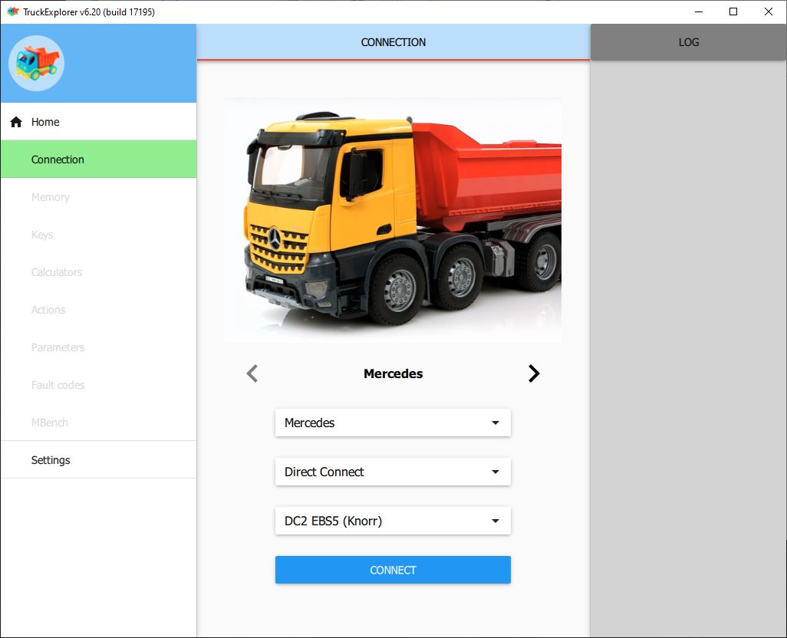Open Actions in the sidebar
Image resolution: width=787 pixels, height=638 pixels.
click(99, 310)
